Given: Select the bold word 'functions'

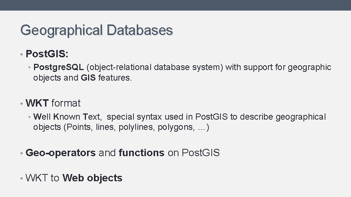Looking at the screenshot, I should 141,153.
